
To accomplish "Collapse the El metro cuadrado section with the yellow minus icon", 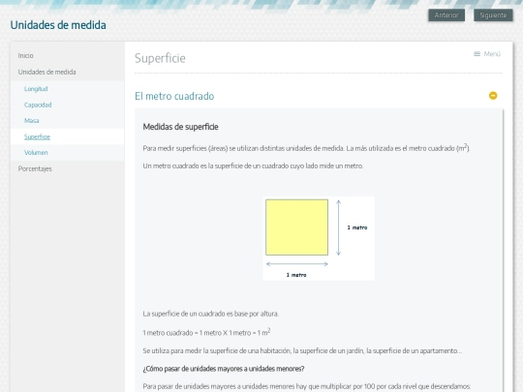I will 493,96.
